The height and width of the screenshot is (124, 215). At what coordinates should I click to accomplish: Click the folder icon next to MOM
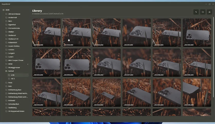click(x=6, y=64)
